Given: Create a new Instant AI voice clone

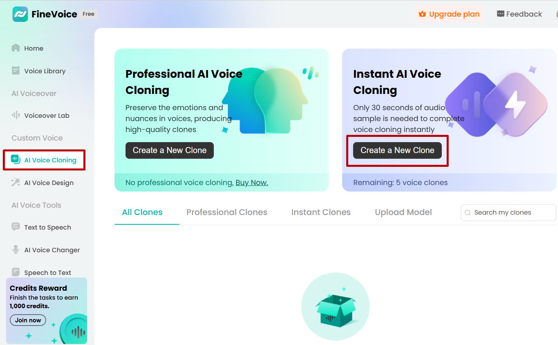Looking at the screenshot, I should coord(397,150).
